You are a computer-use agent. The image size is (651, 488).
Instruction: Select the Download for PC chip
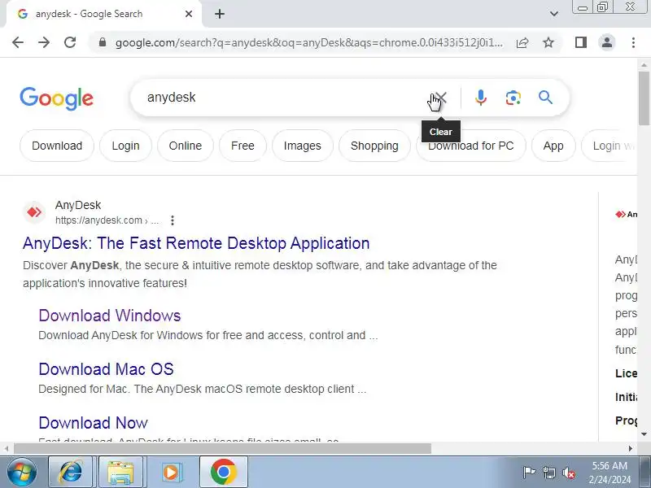tap(471, 147)
